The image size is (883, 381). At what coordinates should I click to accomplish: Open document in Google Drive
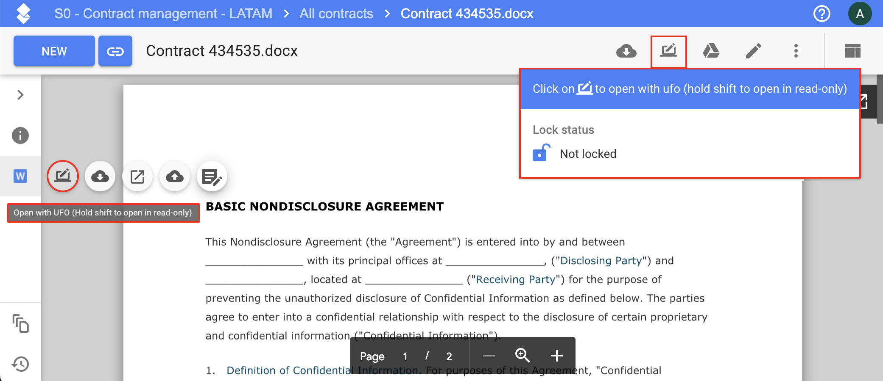pos(711,51)
